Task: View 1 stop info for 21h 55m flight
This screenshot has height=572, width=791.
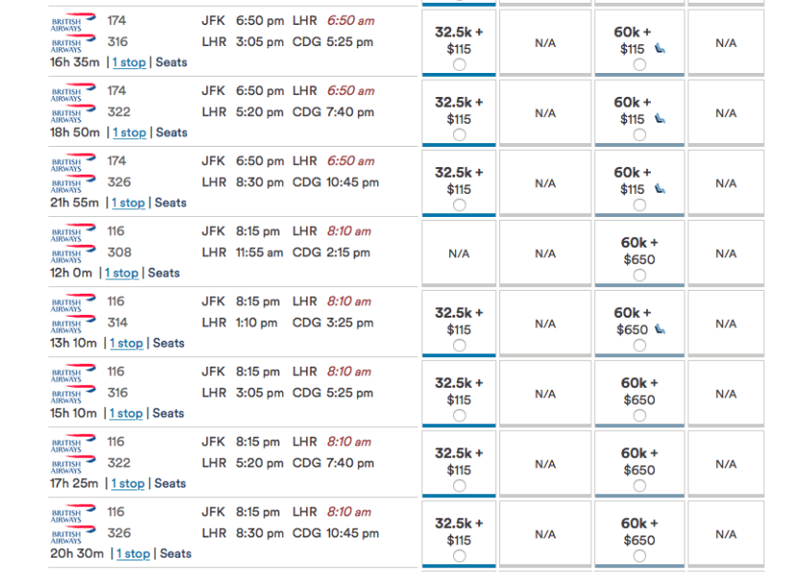Action: point(128,203)
